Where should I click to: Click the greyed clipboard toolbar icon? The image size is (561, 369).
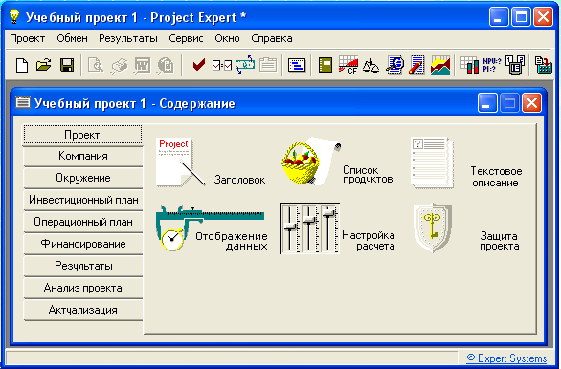pos(268,65)
